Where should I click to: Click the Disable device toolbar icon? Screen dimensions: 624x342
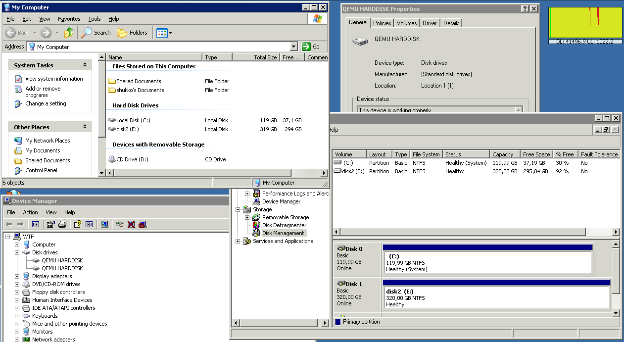pos(143,224)
